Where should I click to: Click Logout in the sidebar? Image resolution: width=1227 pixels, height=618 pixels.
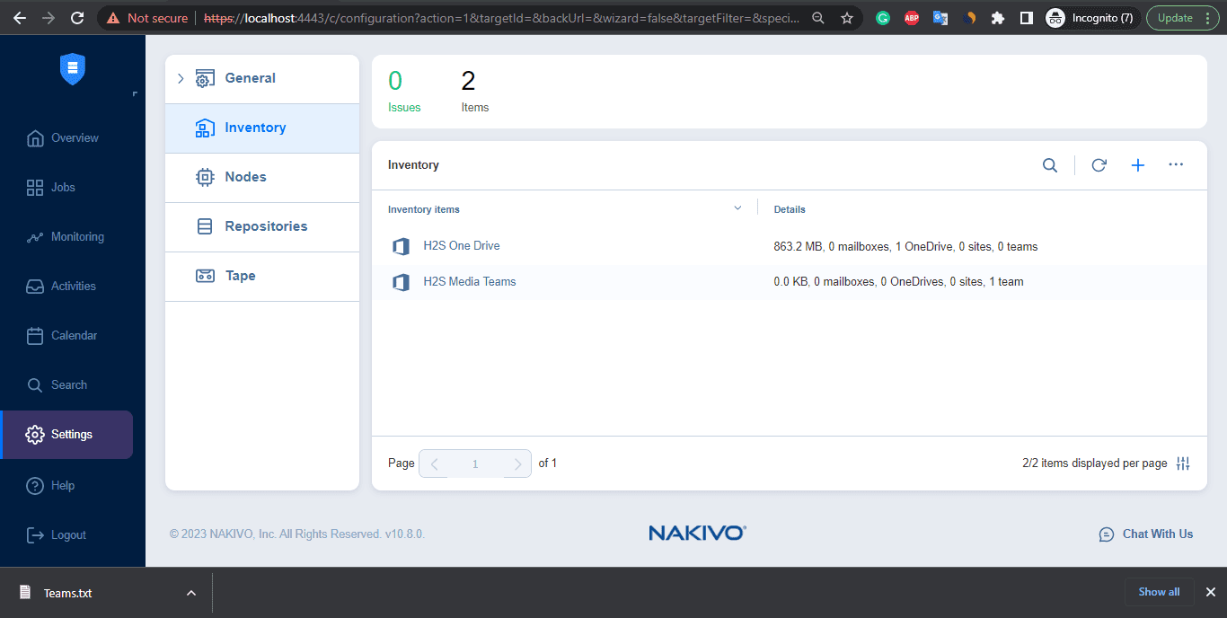[x=57, y=535]
